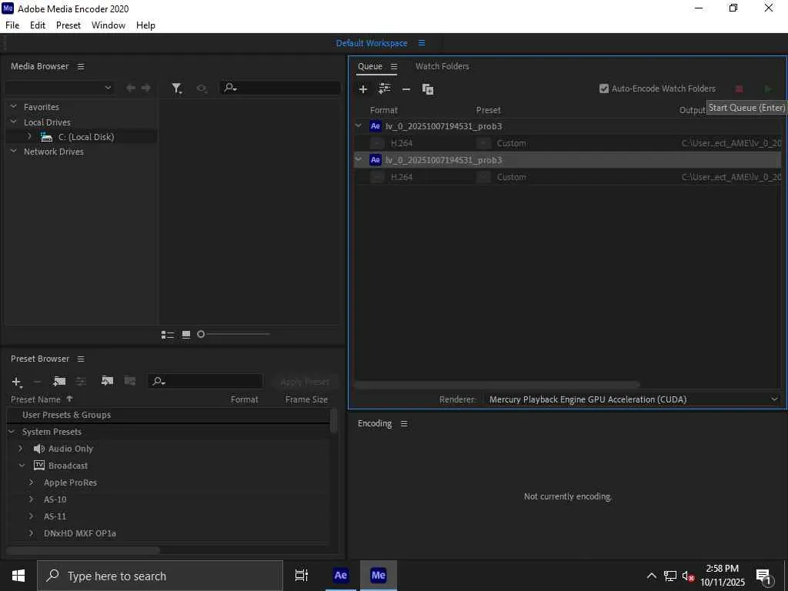Viewport: 788px width, 591px height.
Task: Select the Queue tab
Action: coord(370,66)
